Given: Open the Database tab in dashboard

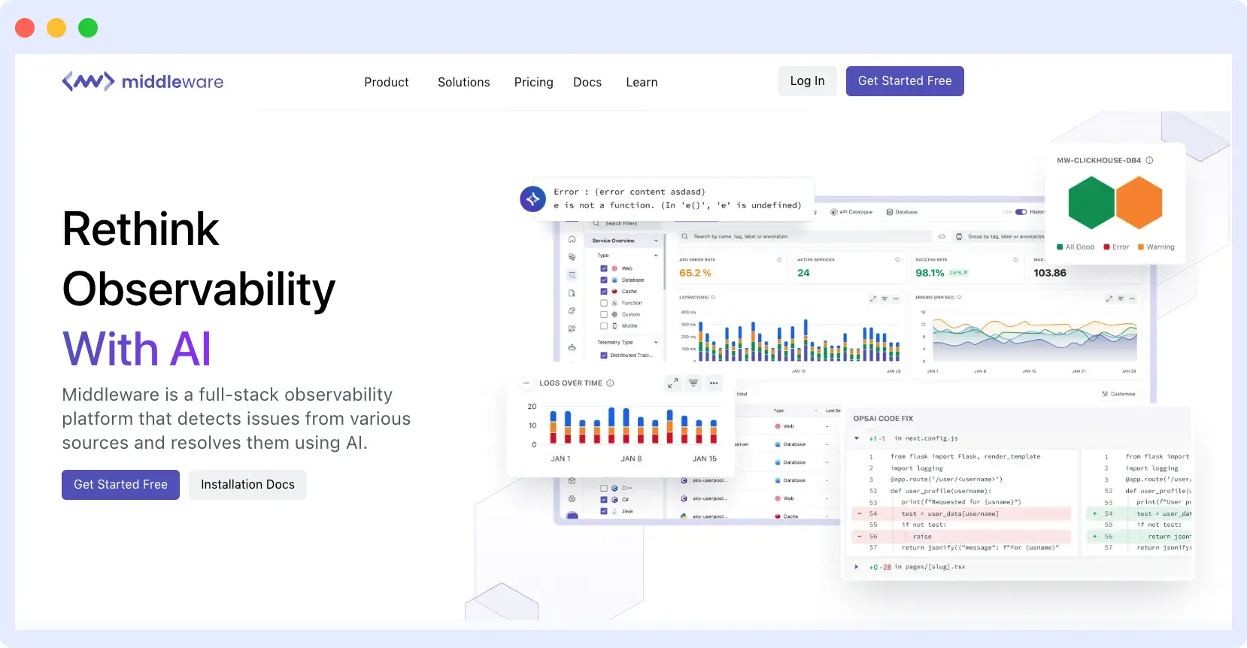Looking at the screenshot, I should pos(902,212).
